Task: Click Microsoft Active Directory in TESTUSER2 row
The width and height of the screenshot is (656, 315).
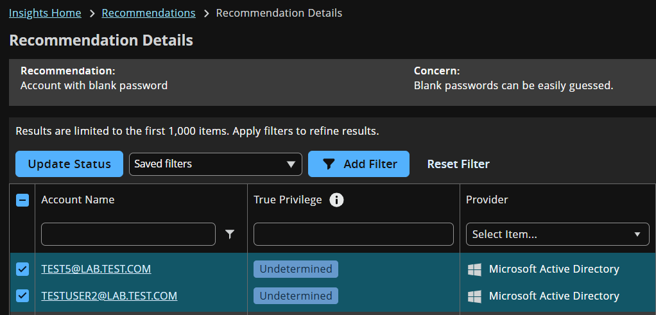Action: [554, 296]
